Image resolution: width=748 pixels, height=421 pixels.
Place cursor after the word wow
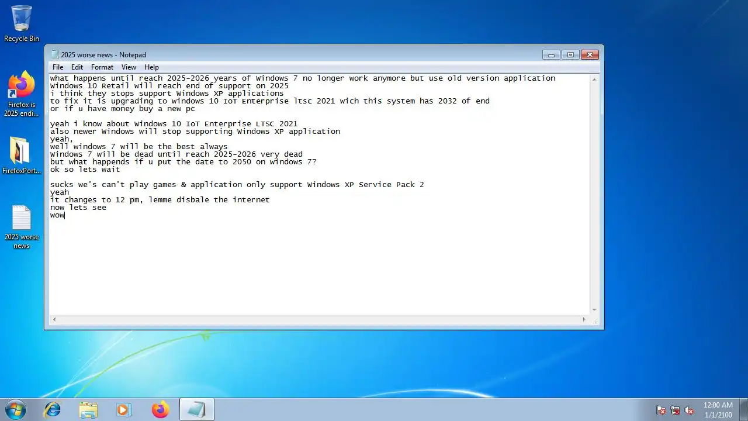[x=65, y=215]
